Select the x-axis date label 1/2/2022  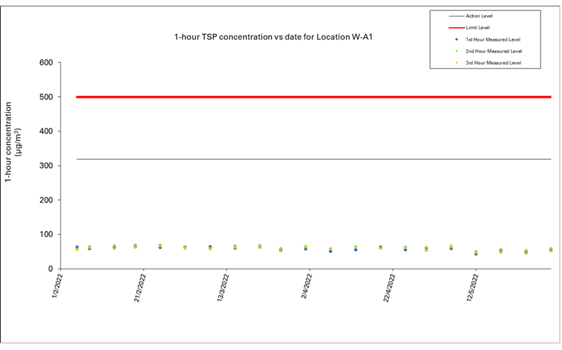57,286
